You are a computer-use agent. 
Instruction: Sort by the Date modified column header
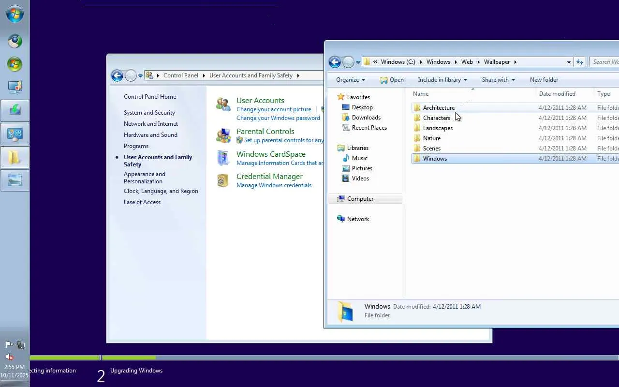point(564,94)
